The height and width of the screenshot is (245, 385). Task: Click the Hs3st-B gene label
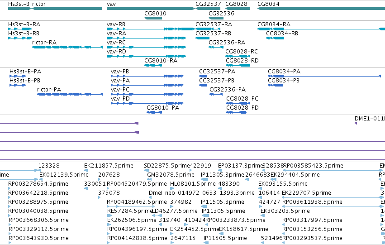pos(19,4)
